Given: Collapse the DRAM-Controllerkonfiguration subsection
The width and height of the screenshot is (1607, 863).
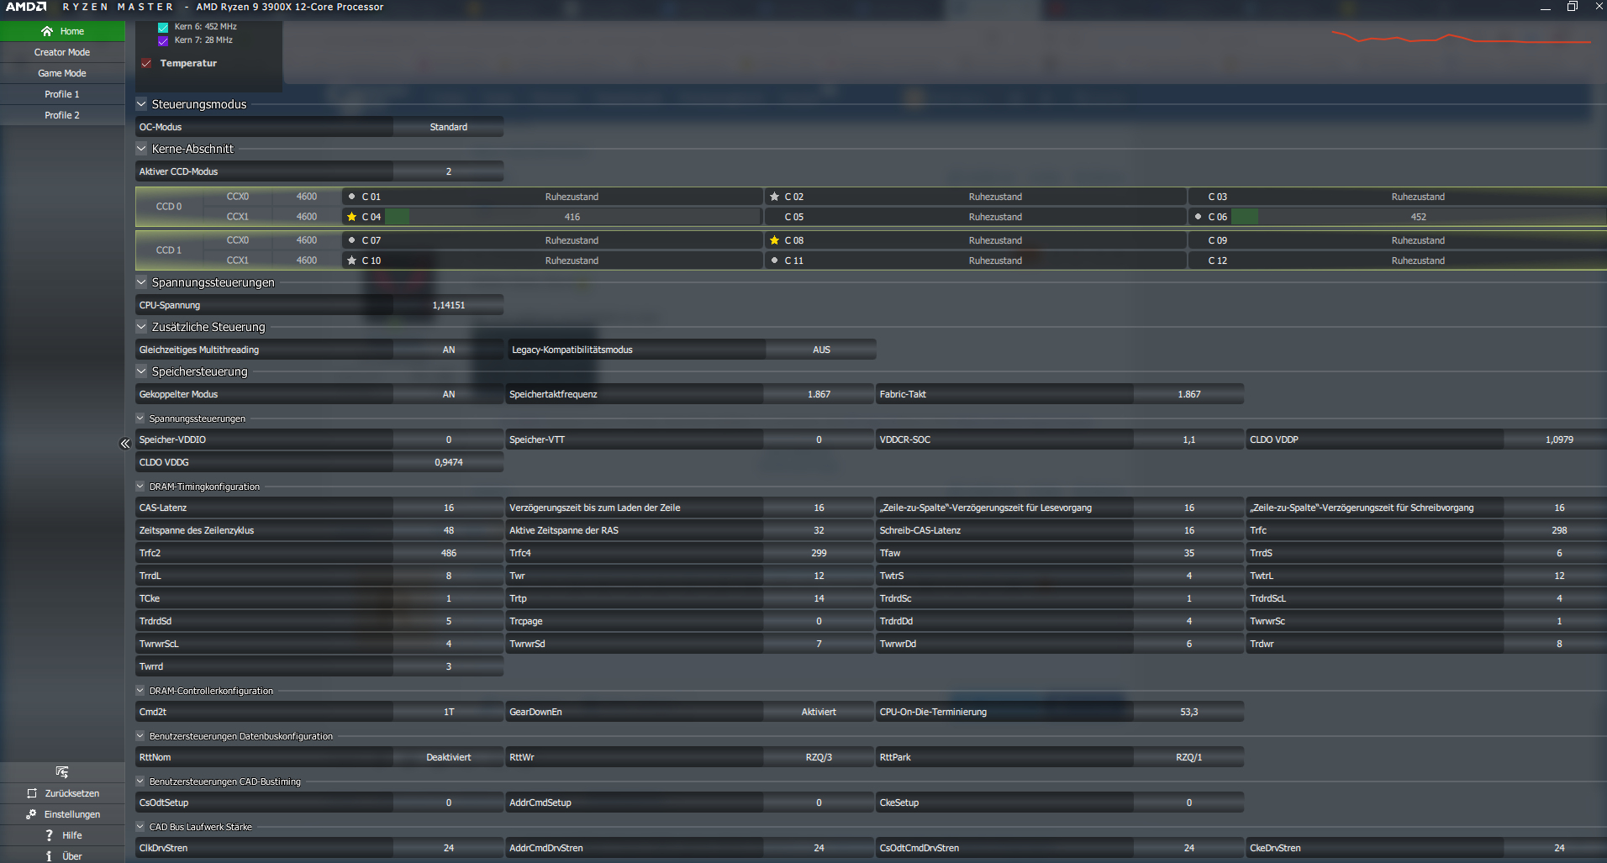Looking at the screenshot, I should 140,691.
